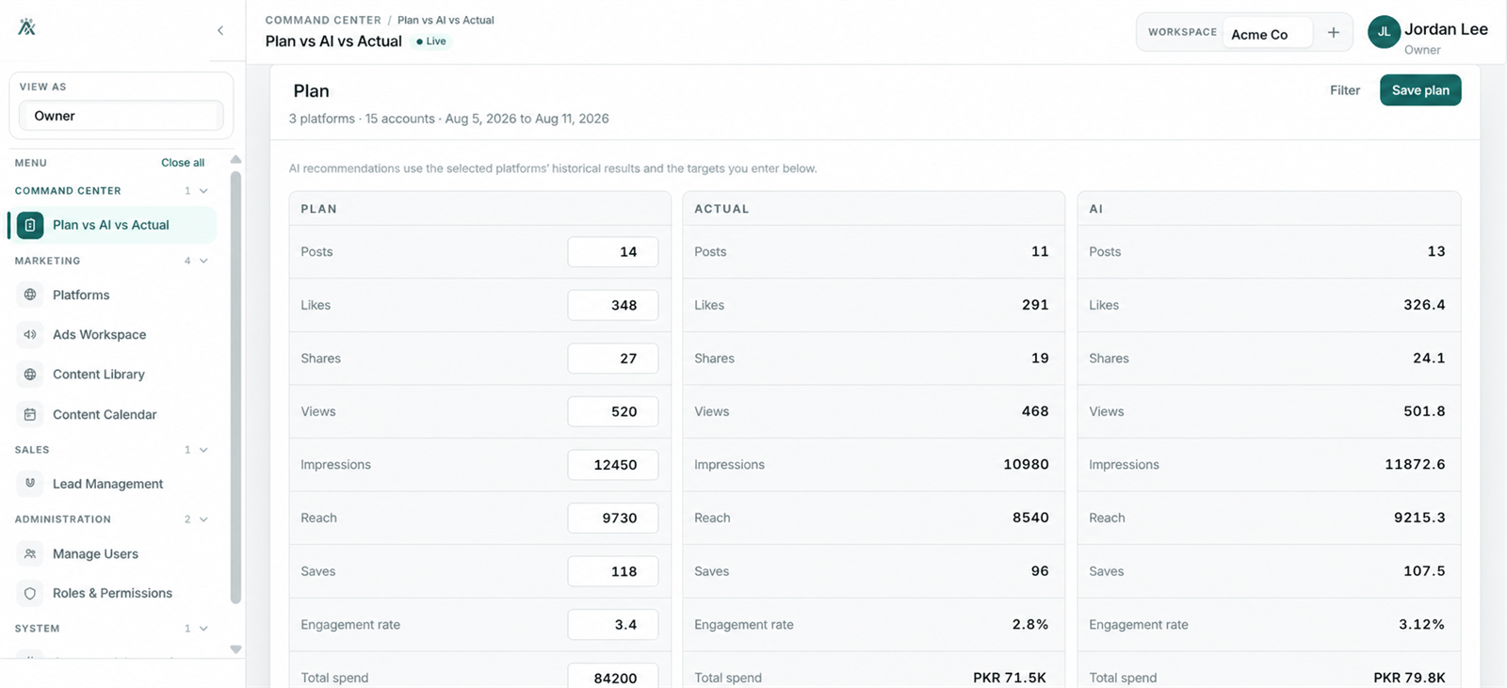
Task: Collapse the Administration section
Action: [x=203, y=520]
